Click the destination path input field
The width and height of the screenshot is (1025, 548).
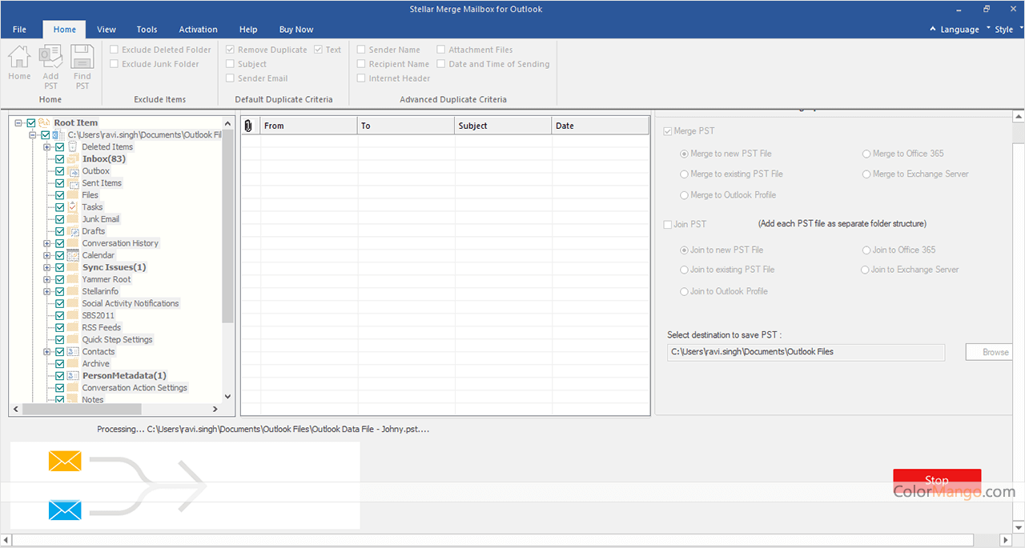805,352
